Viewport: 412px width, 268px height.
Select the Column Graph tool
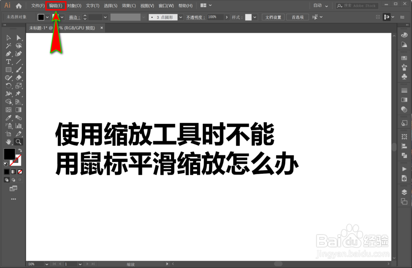coord(19,126)
